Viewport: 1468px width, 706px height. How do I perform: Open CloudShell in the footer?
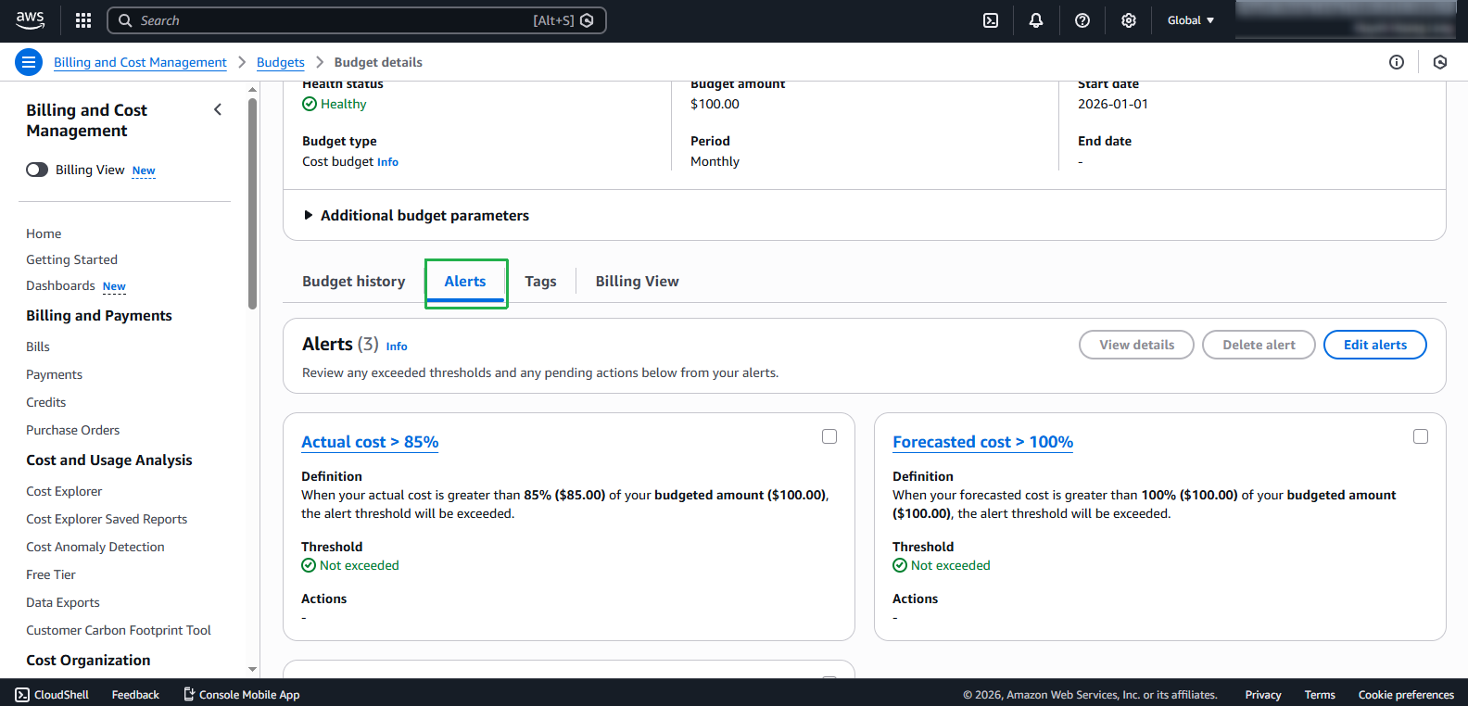(52, 694)
